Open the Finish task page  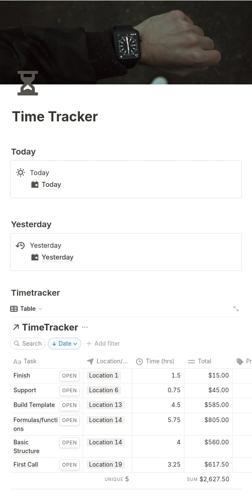tap(21, 375)
